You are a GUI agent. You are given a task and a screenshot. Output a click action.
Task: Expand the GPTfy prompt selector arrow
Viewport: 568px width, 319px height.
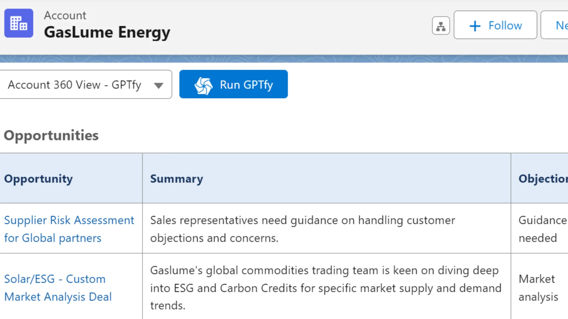pyautogui.click(x=158, y=85)
